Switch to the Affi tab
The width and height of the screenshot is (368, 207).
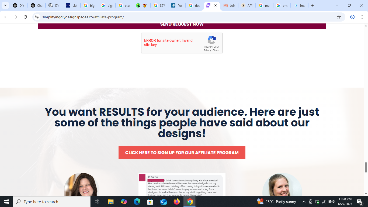247,5
